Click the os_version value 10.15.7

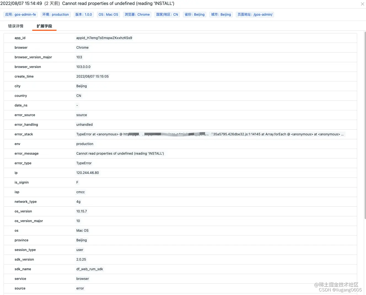tap(82, 211)
